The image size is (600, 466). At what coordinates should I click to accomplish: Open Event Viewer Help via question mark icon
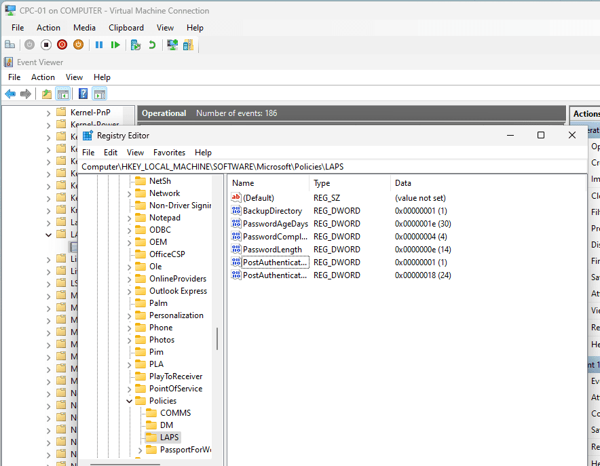[x=83, y=94]
